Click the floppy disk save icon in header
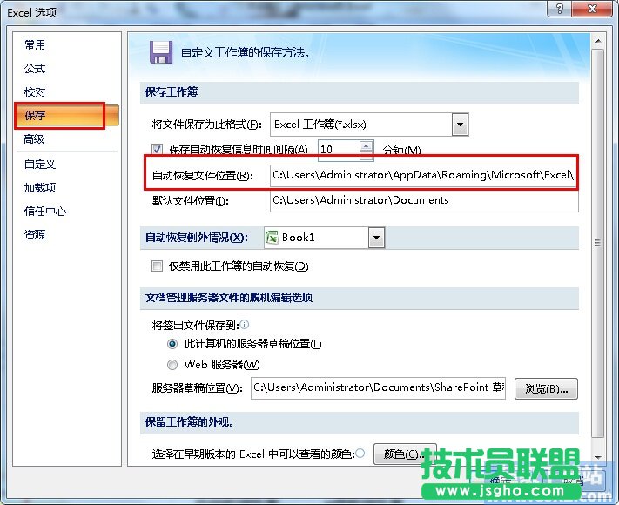The height and width of the screenshot is (505, 619). [x=160, y=52]
